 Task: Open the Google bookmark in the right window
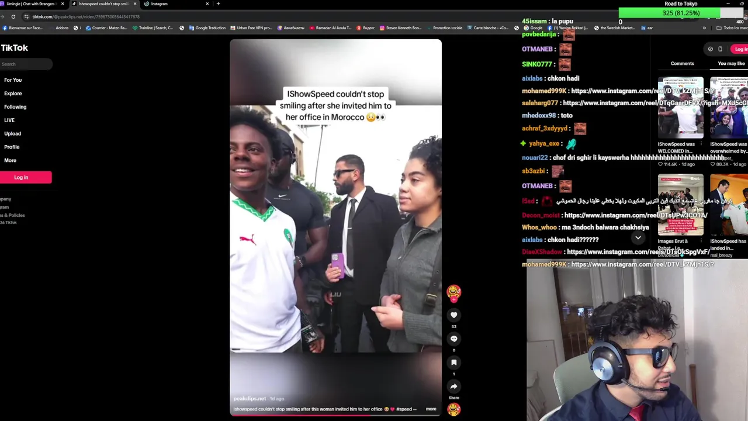[x=533, y=27]
